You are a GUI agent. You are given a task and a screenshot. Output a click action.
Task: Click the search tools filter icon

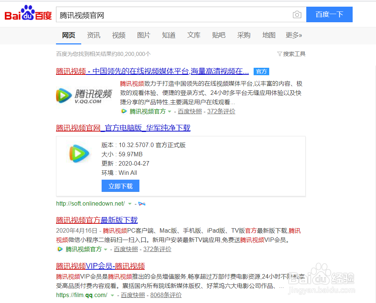[279, 54]
